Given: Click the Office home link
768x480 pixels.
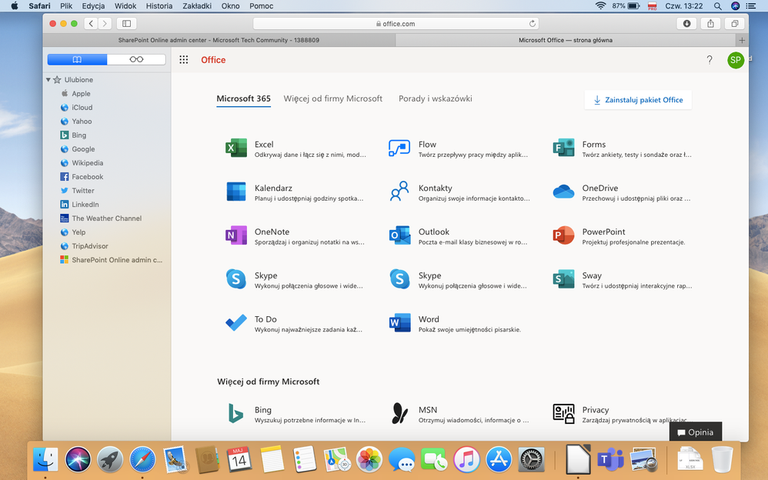Looking at the screenshot, I should [213, 60].
